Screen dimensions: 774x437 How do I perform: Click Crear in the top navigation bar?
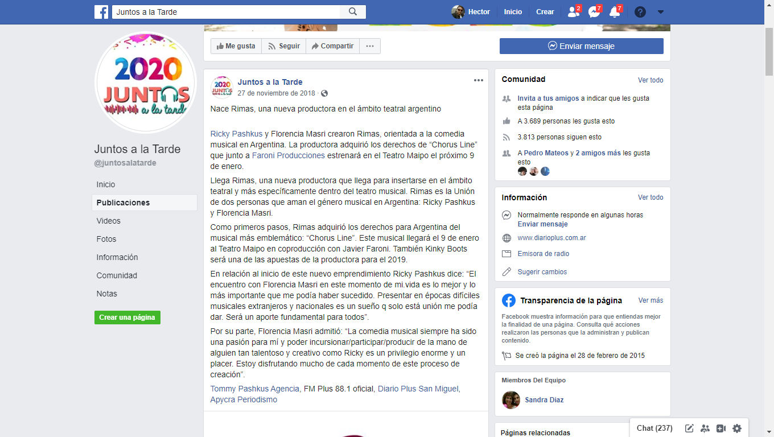545,12
